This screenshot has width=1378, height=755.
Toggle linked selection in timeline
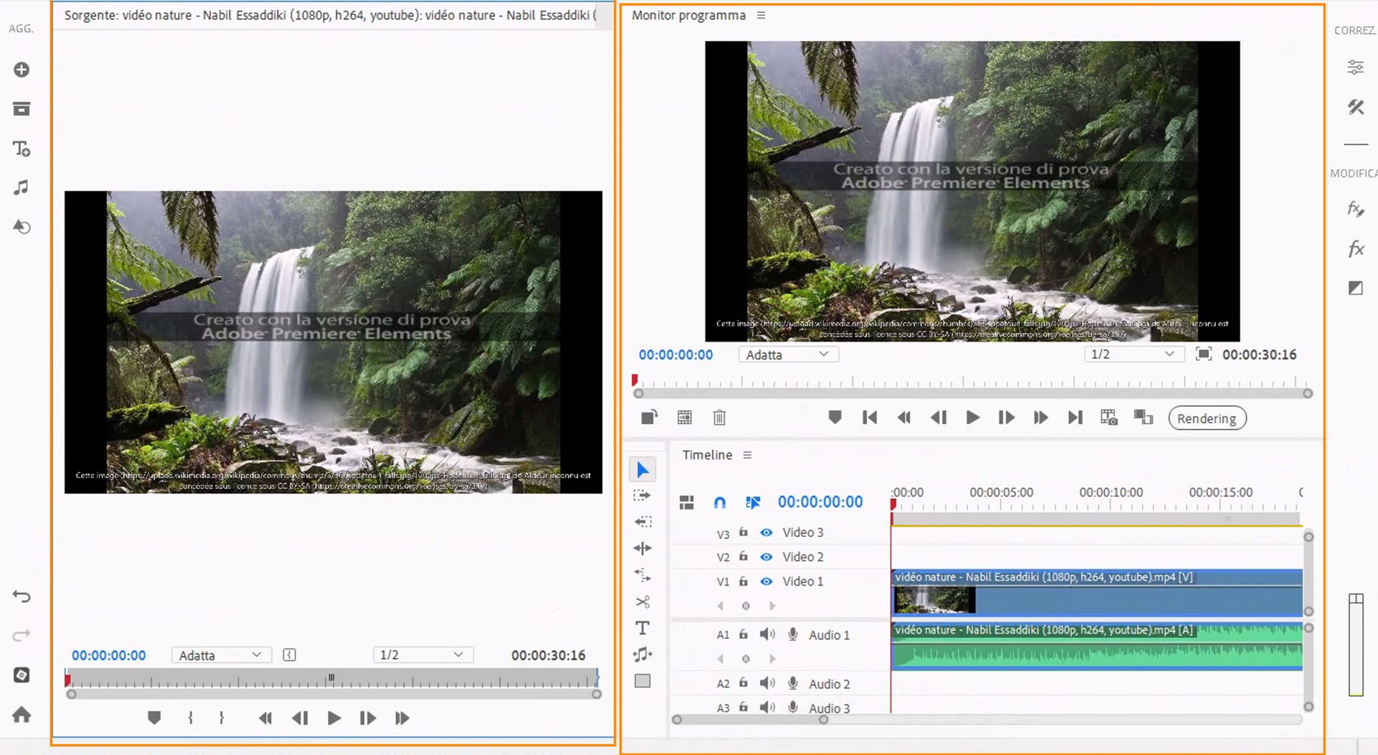(x=752, y=502)
